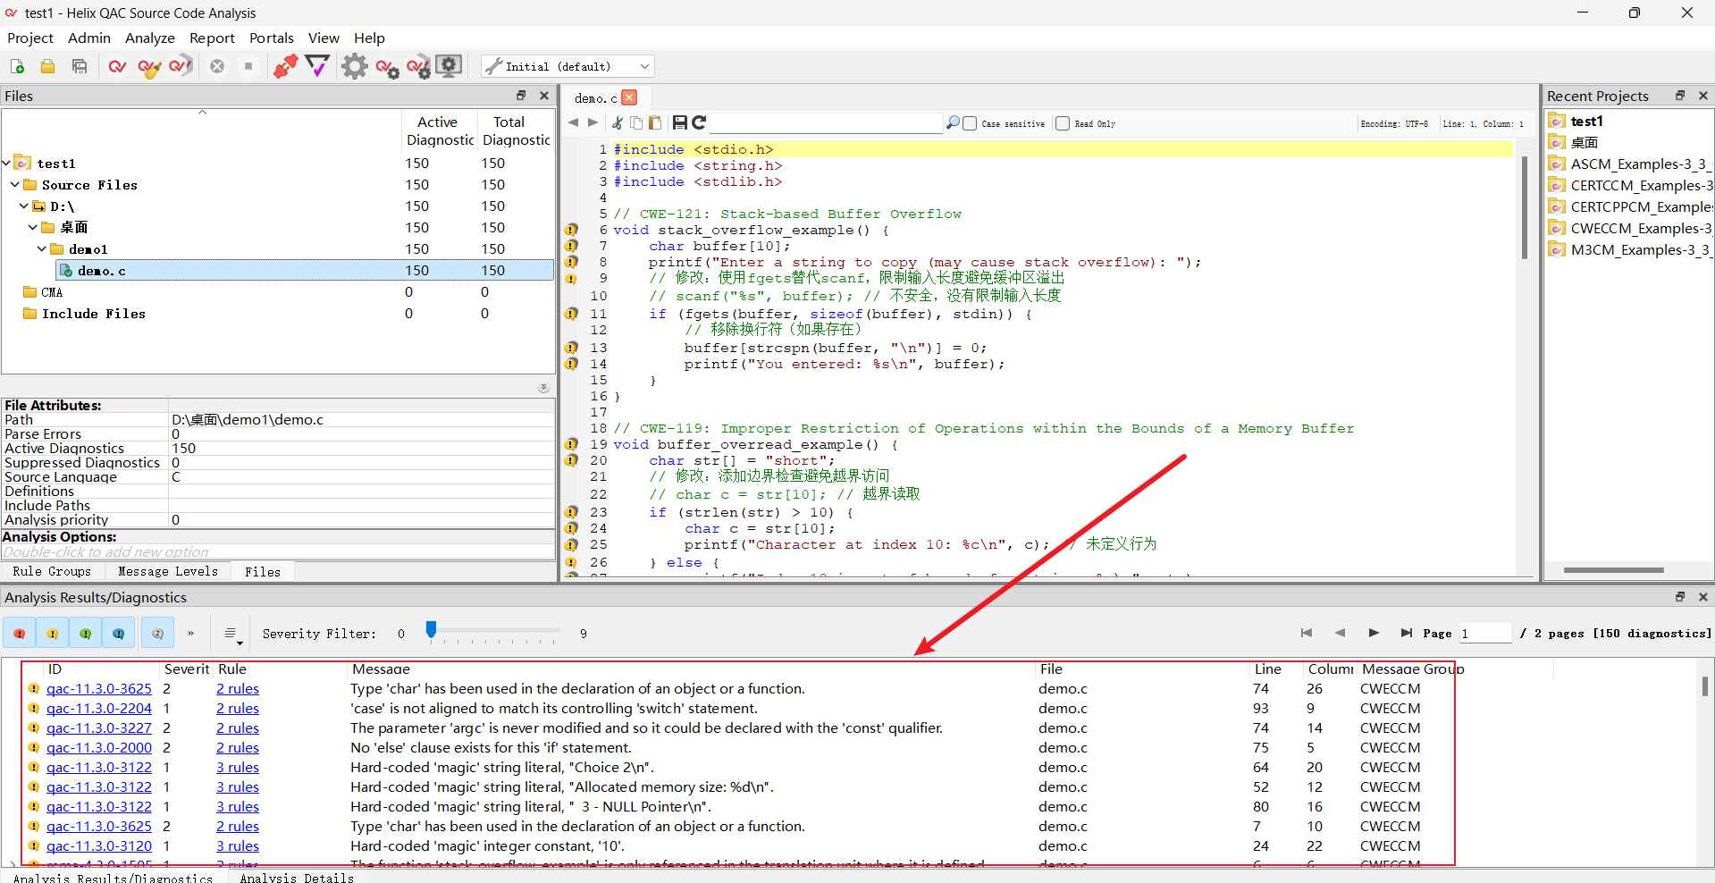Click the editor search text field

click(826, 123)
